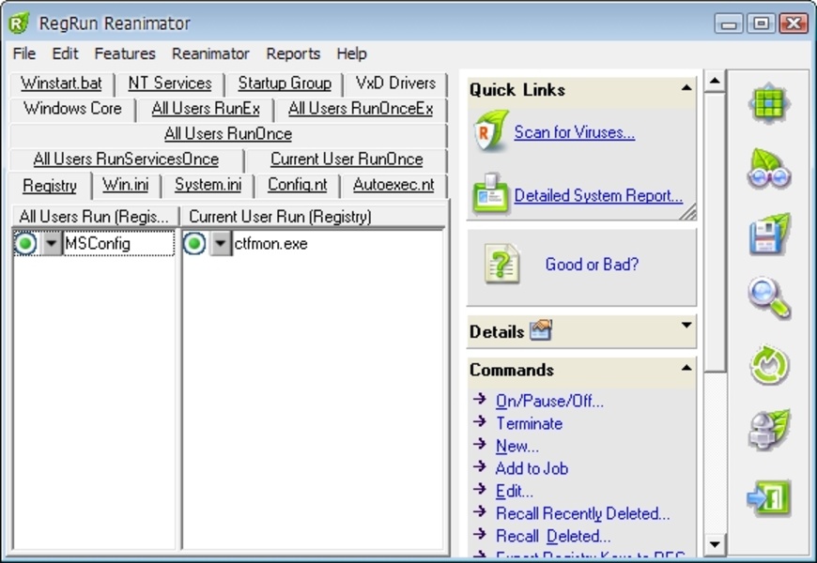Click the Quick Links resize grip corner
The width and height of the screenshot is (817, 563).
(x=688, y=211)
